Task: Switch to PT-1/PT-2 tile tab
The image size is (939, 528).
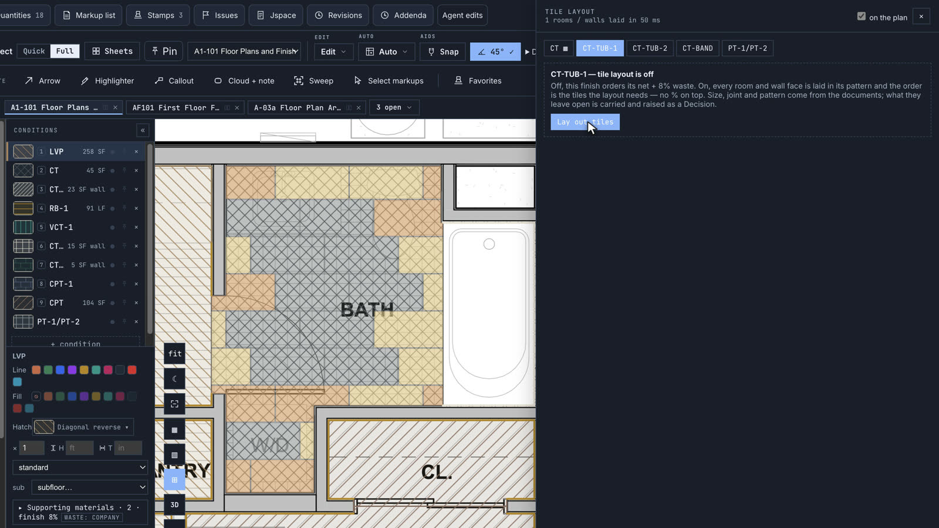Action: [x=747, y=48]
